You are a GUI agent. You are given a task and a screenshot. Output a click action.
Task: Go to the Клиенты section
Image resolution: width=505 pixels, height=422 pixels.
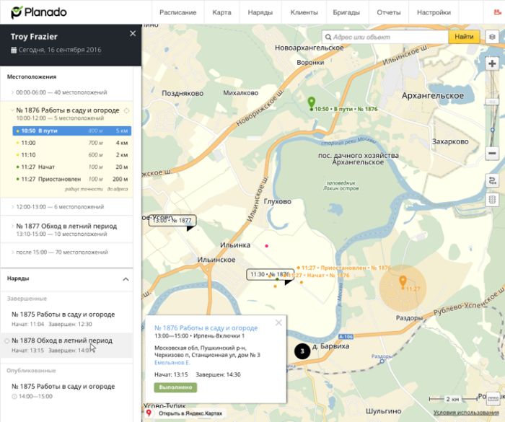tap(304, 12)
